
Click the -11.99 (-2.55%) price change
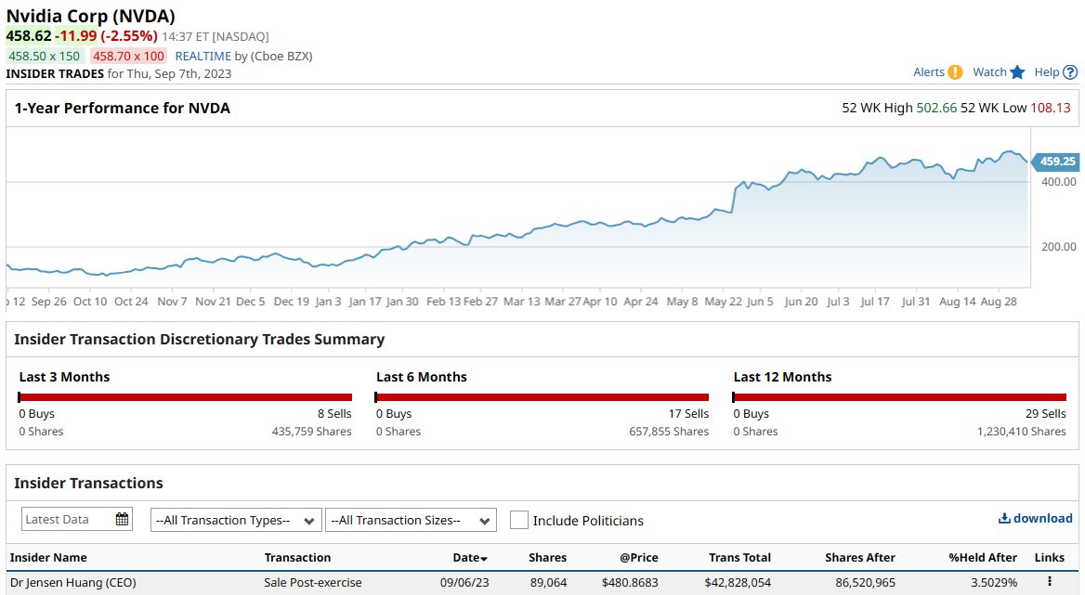[107, 36]
